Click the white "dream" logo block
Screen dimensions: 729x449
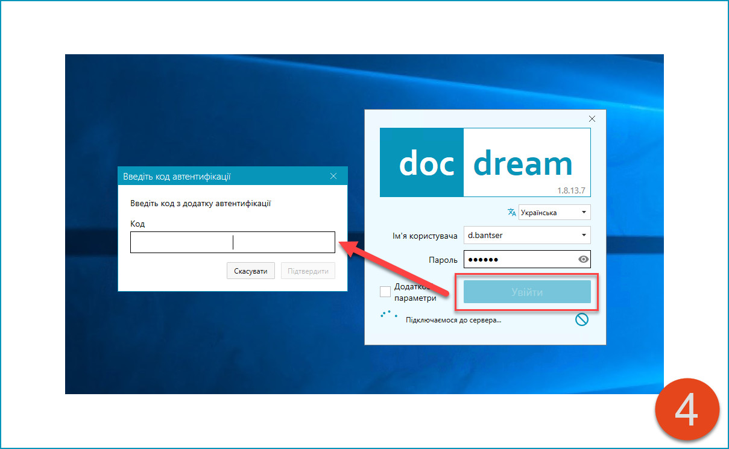[x=526, y=163]
